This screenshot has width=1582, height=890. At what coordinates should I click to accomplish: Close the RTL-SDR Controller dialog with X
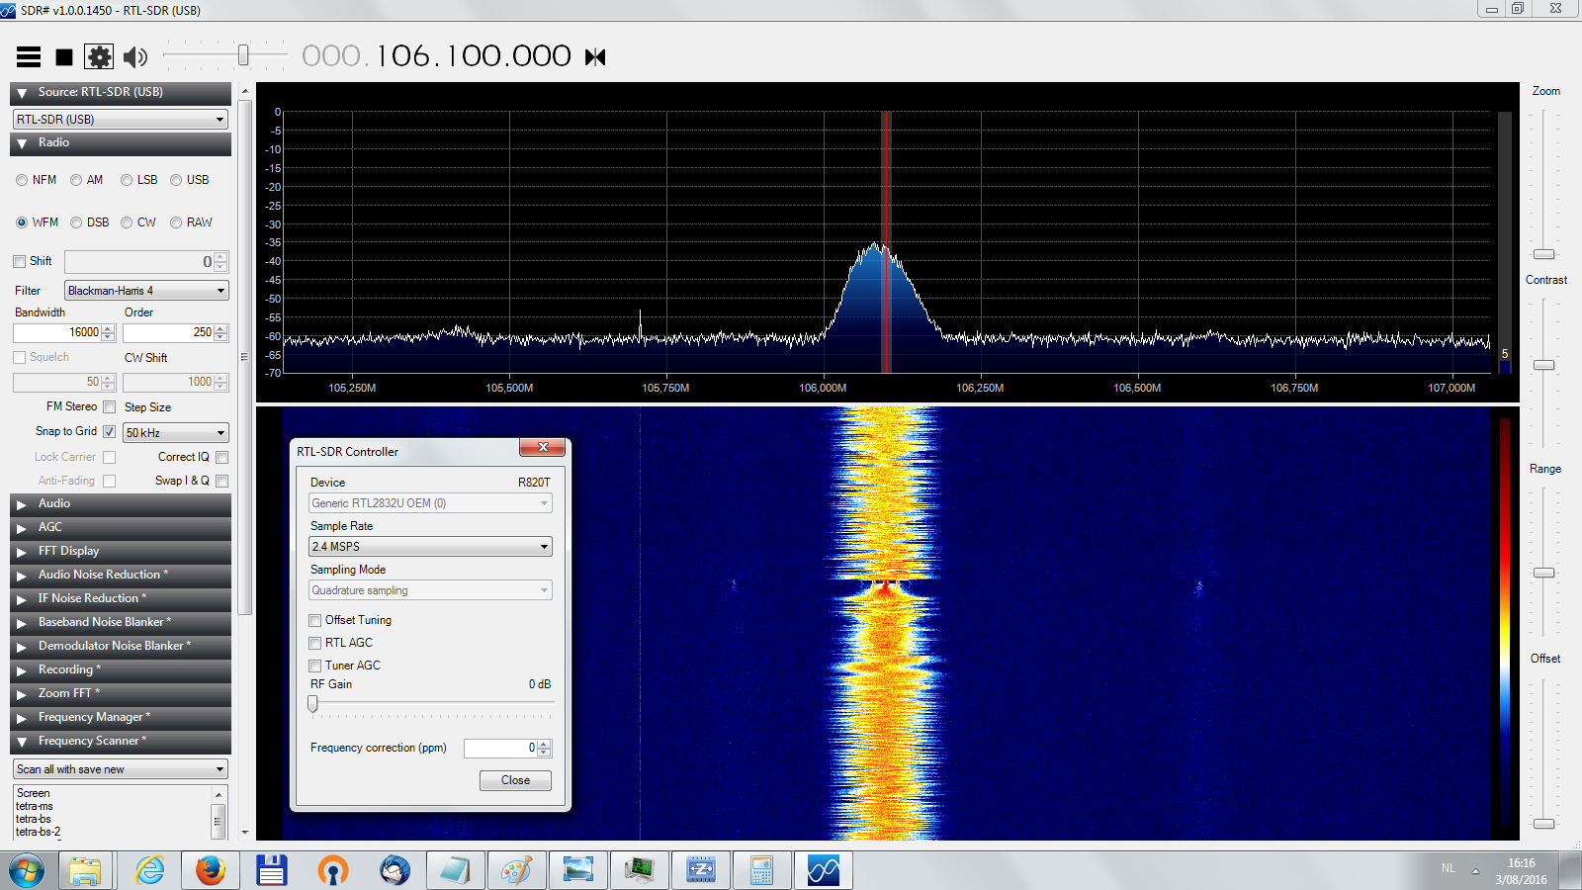543,448
